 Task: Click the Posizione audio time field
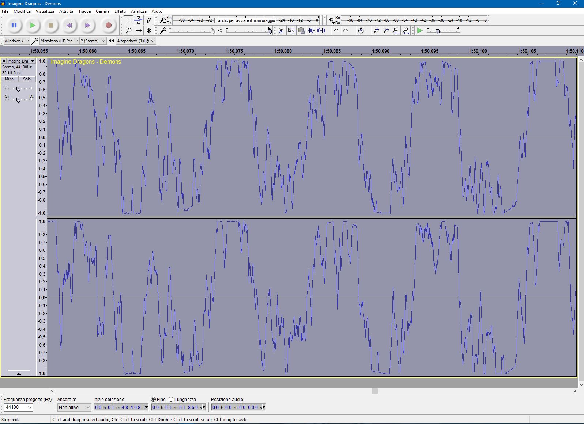click(x=238, y=407)
